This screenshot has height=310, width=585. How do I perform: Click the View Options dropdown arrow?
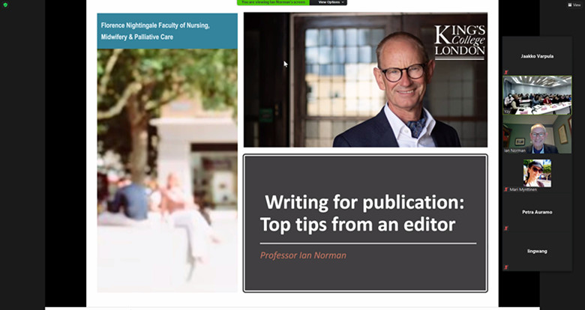(x=343, y=2)
